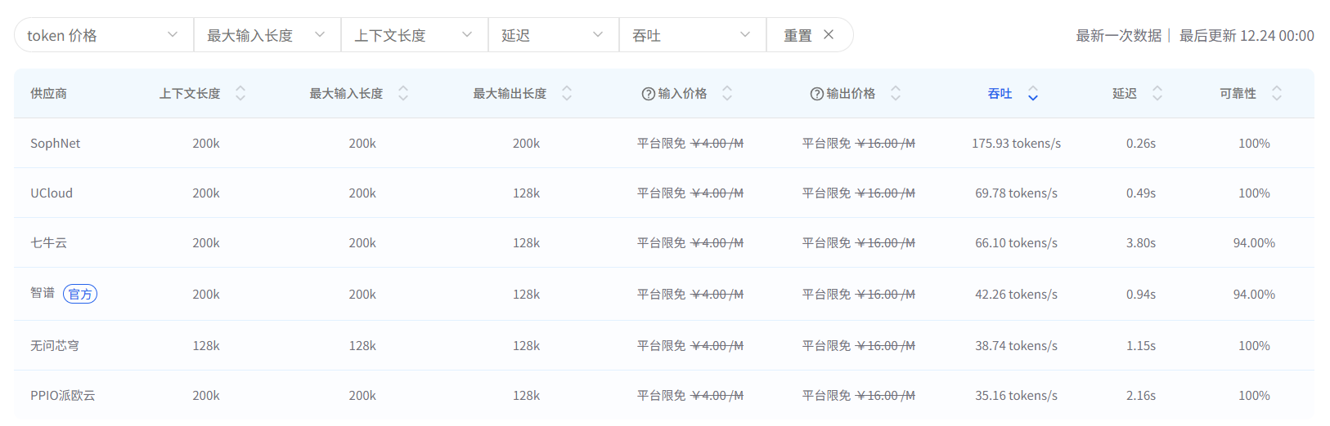
Task: Sort by 最大输入长度 column arrows
Action: (x=403, y=93)
